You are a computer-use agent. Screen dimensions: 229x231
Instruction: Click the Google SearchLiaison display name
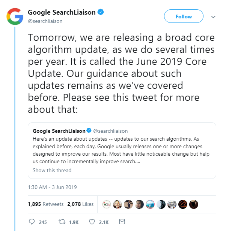pos(62,12)
